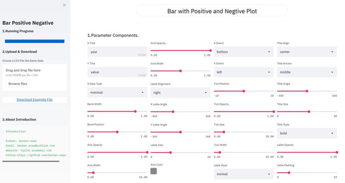
Task: Click the Browse files button
Action: click(18, 84)
